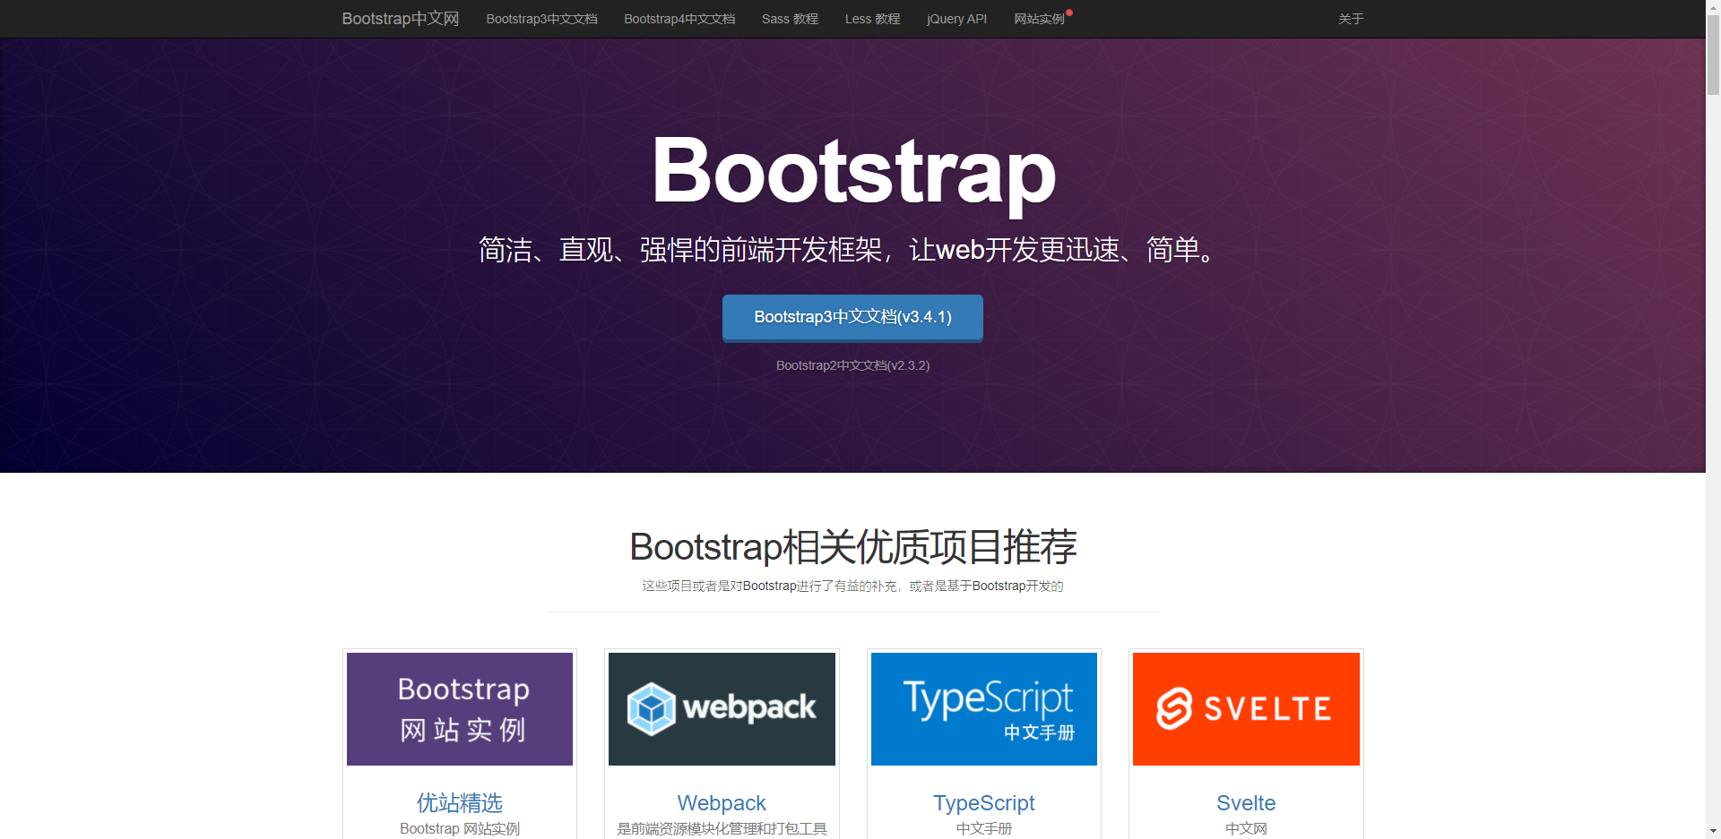Click the '是前端资源模块化管理和打包工具' caption text

[x=722, y=829]
